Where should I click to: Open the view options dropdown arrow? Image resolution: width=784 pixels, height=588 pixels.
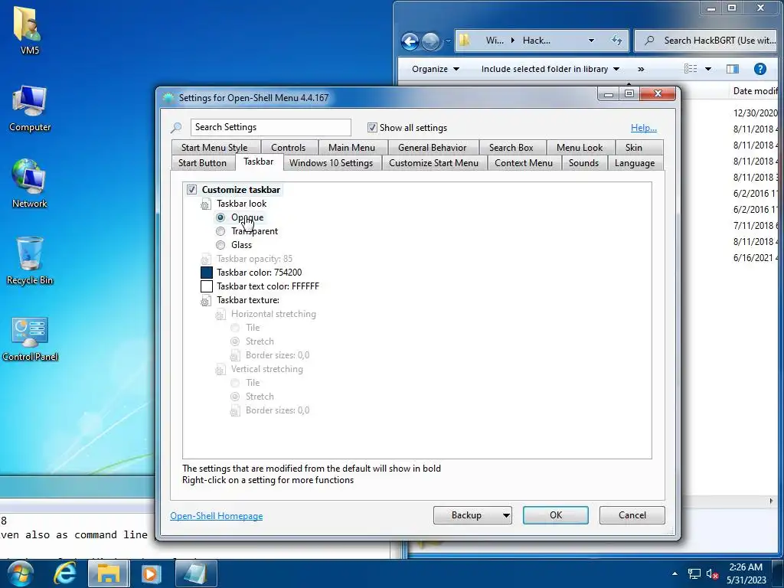coord(708,69)
